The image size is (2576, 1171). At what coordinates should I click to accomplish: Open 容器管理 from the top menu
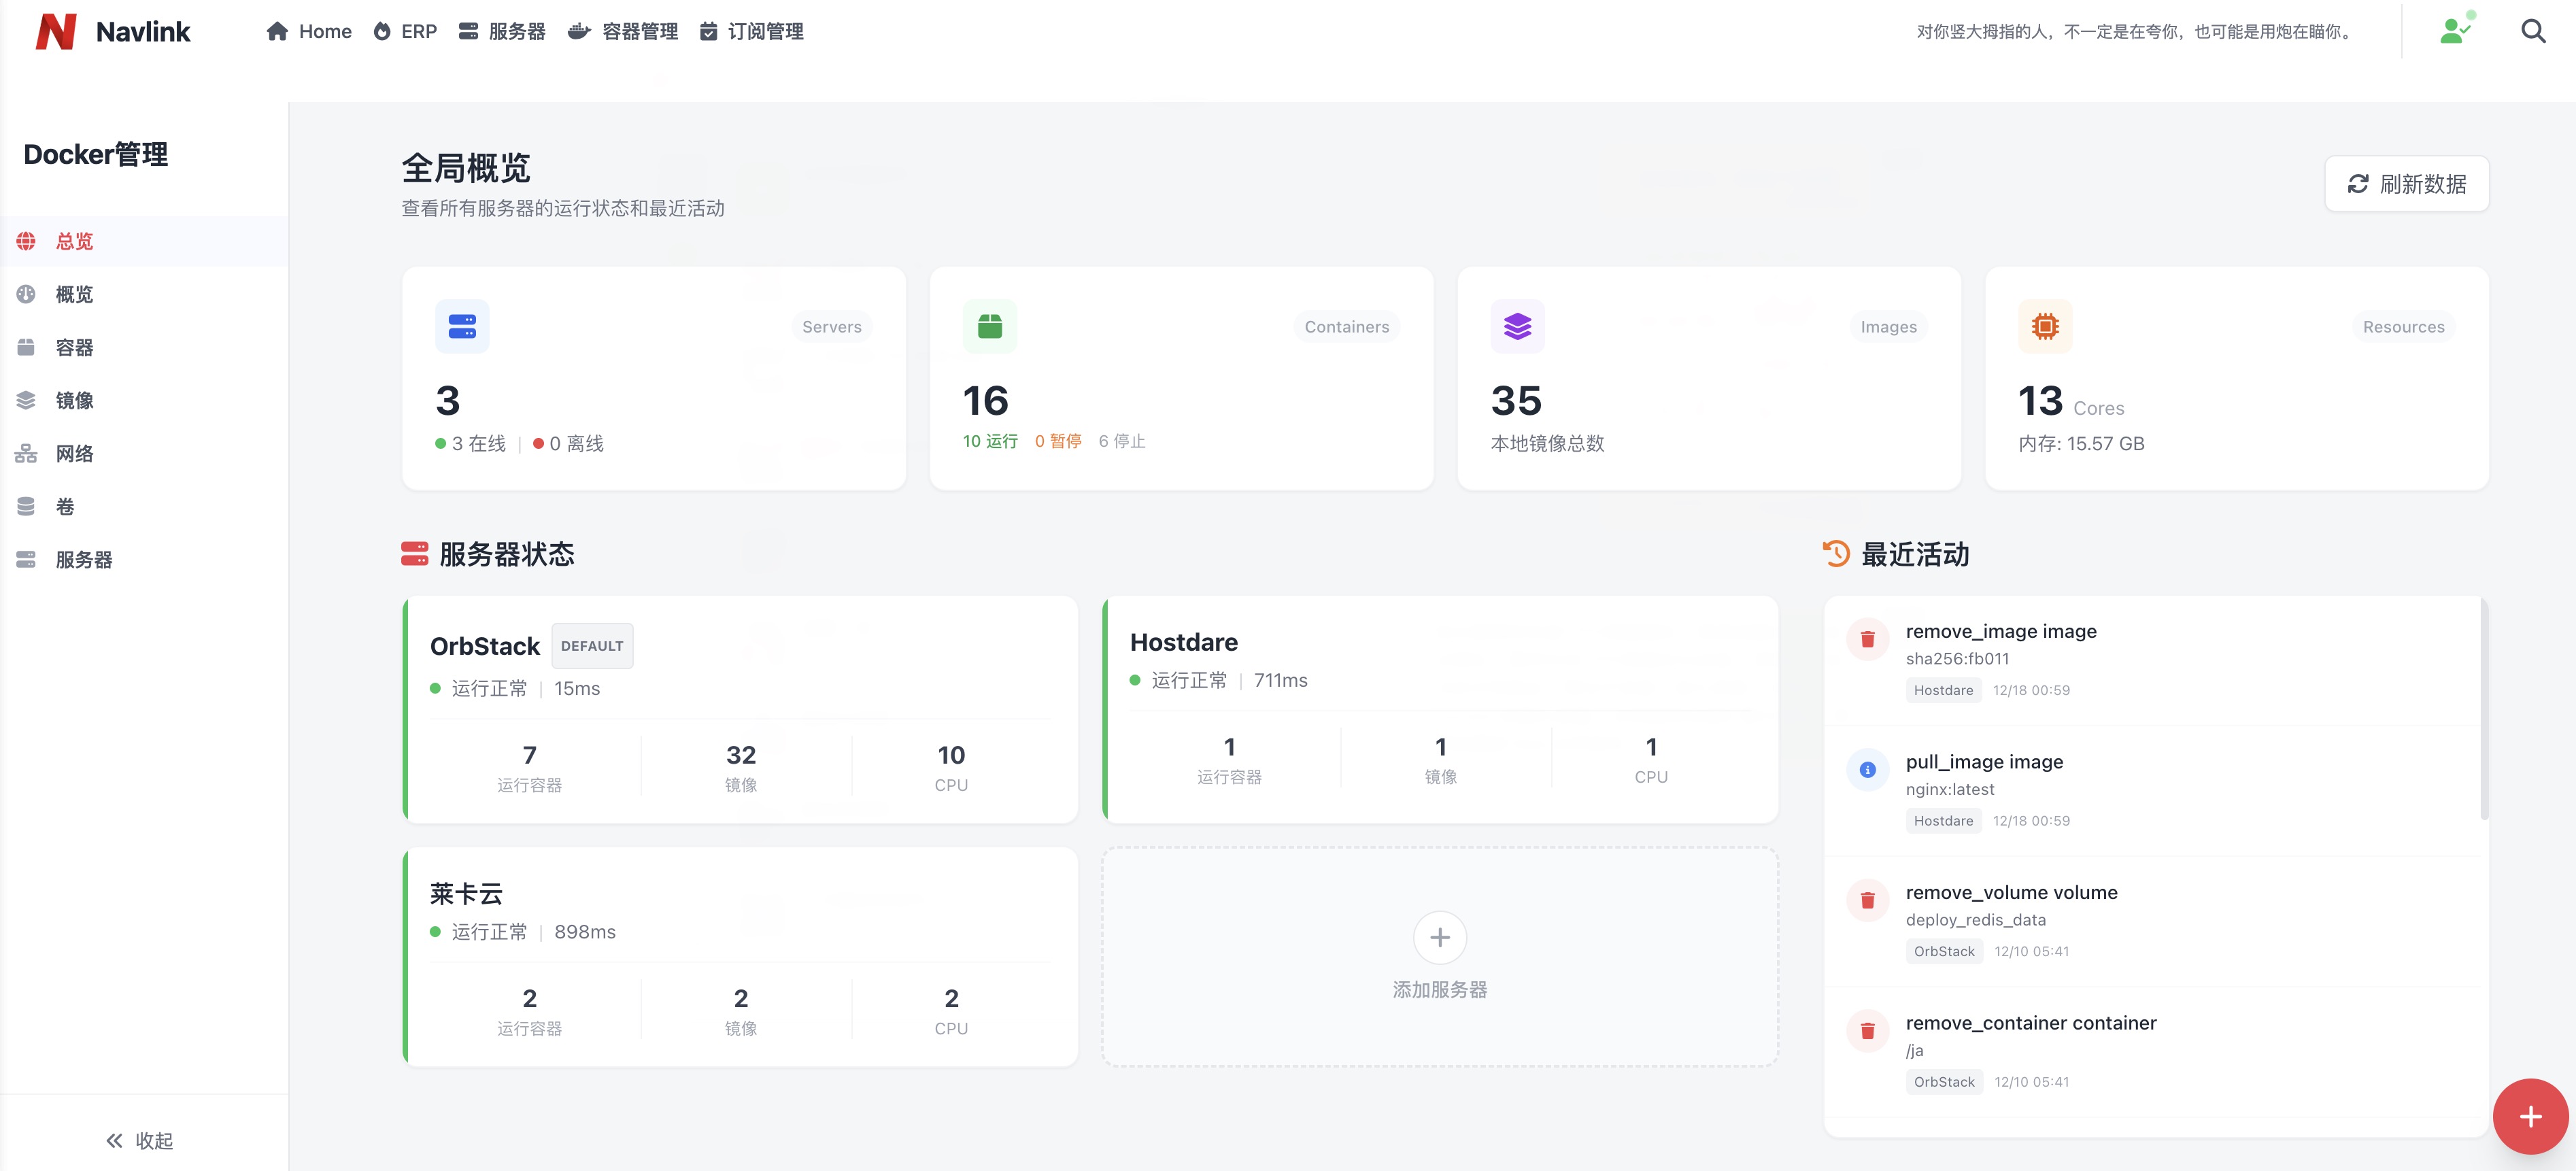(x=623, y=31)
